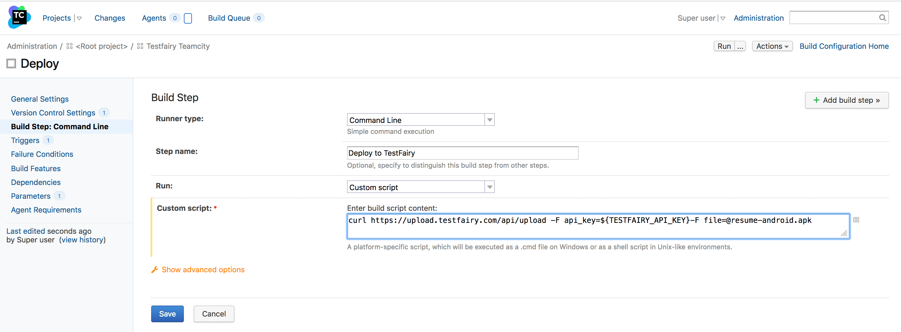Save the Deploy to TestFairy build step
This screenshot has height=332, width=901.
[167, 314]
